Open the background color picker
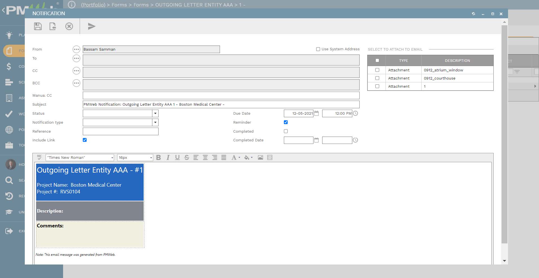Screen dimensions: 539x278 248,158
